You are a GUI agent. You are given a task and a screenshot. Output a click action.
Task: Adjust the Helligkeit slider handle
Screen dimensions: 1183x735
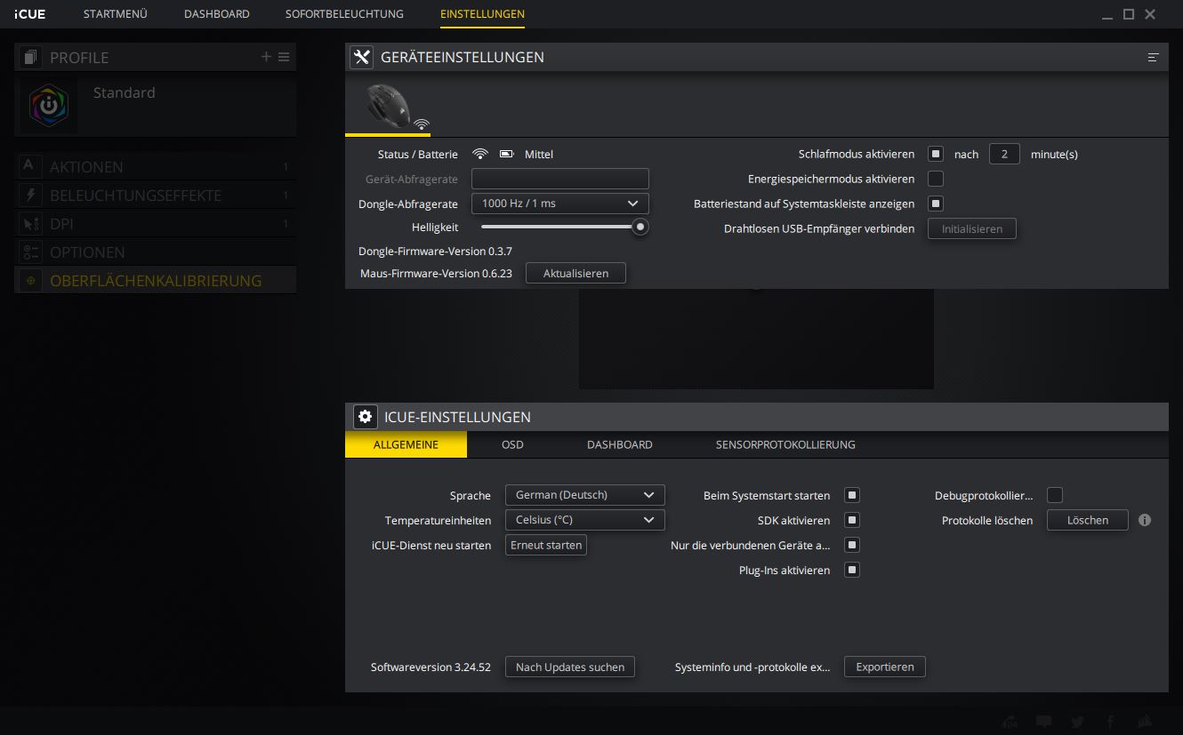click(640, 227)
